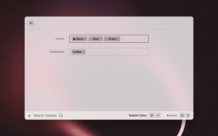Click the black color dot swatch
This screenshot has width=218, height=136.
[74, 39]
